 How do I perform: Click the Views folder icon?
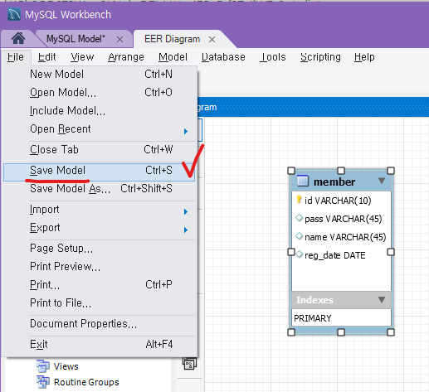pyautogui.click(x=43, y=366)
